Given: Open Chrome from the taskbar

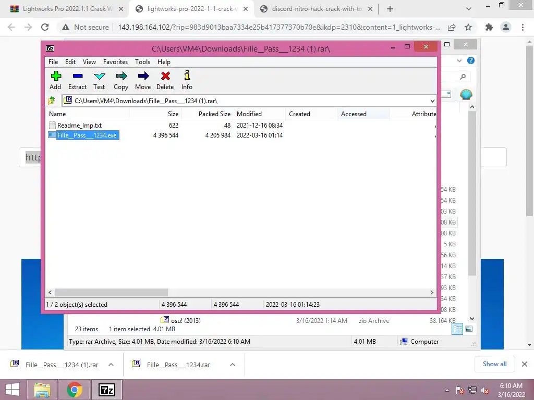Looking at the screenshot, I should click(x=75, y=390).
